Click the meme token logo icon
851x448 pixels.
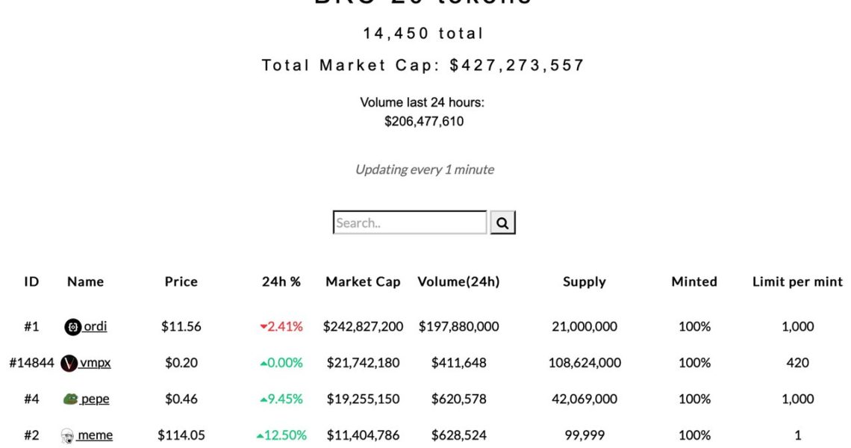[x=67, y=436]
